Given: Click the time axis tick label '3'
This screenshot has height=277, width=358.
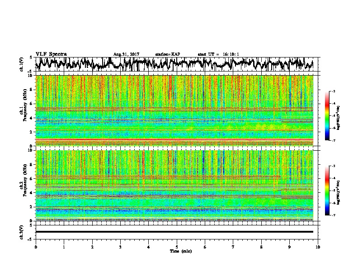Looking at the screenshot, I should 120,247.
